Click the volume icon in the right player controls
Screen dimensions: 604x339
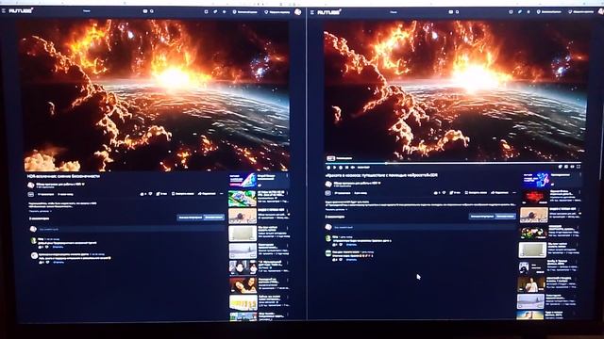[353, 168]
